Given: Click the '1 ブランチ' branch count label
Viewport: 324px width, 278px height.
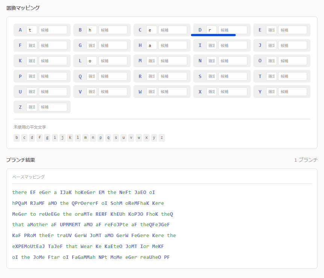Looking at the screenshot, I should 306,160.
